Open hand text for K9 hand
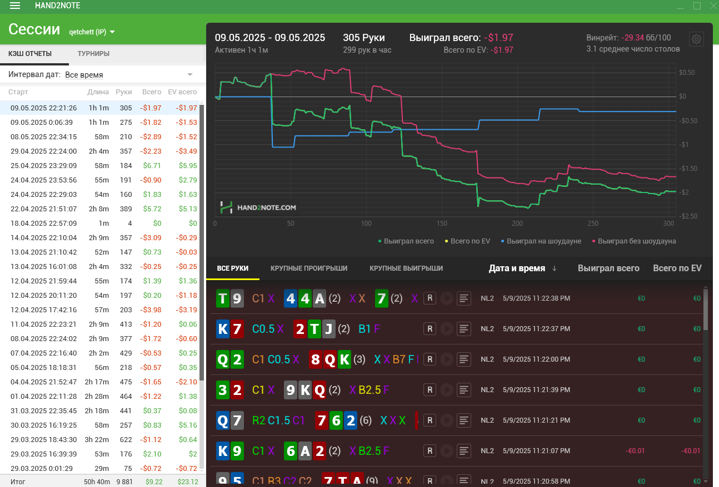The height and width of the screenshot is (487, 719). click(x=464, y=451)
